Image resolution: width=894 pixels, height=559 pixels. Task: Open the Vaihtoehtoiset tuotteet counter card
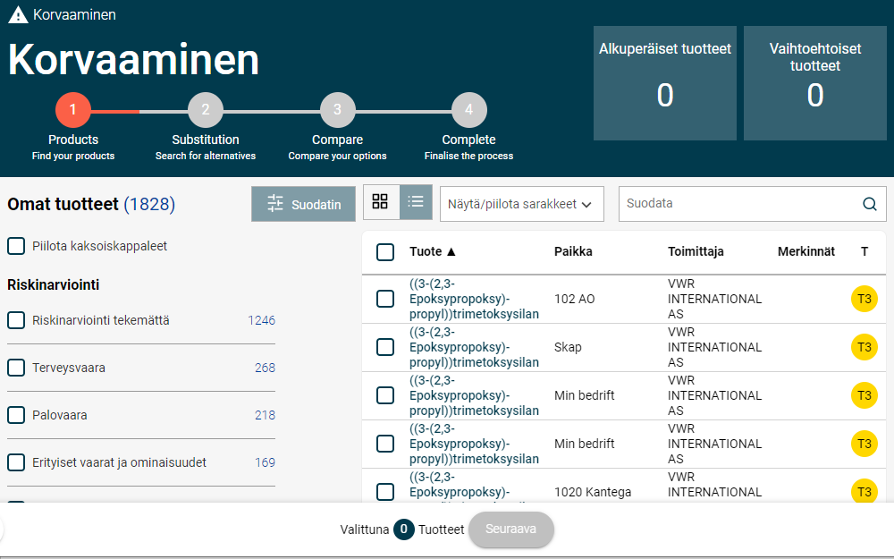point(814,83)
